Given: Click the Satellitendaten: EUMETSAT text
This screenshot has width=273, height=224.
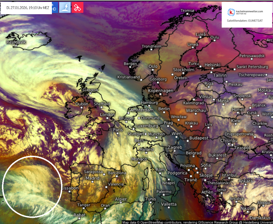Looking at the screenshot, I should coord(245,21).
